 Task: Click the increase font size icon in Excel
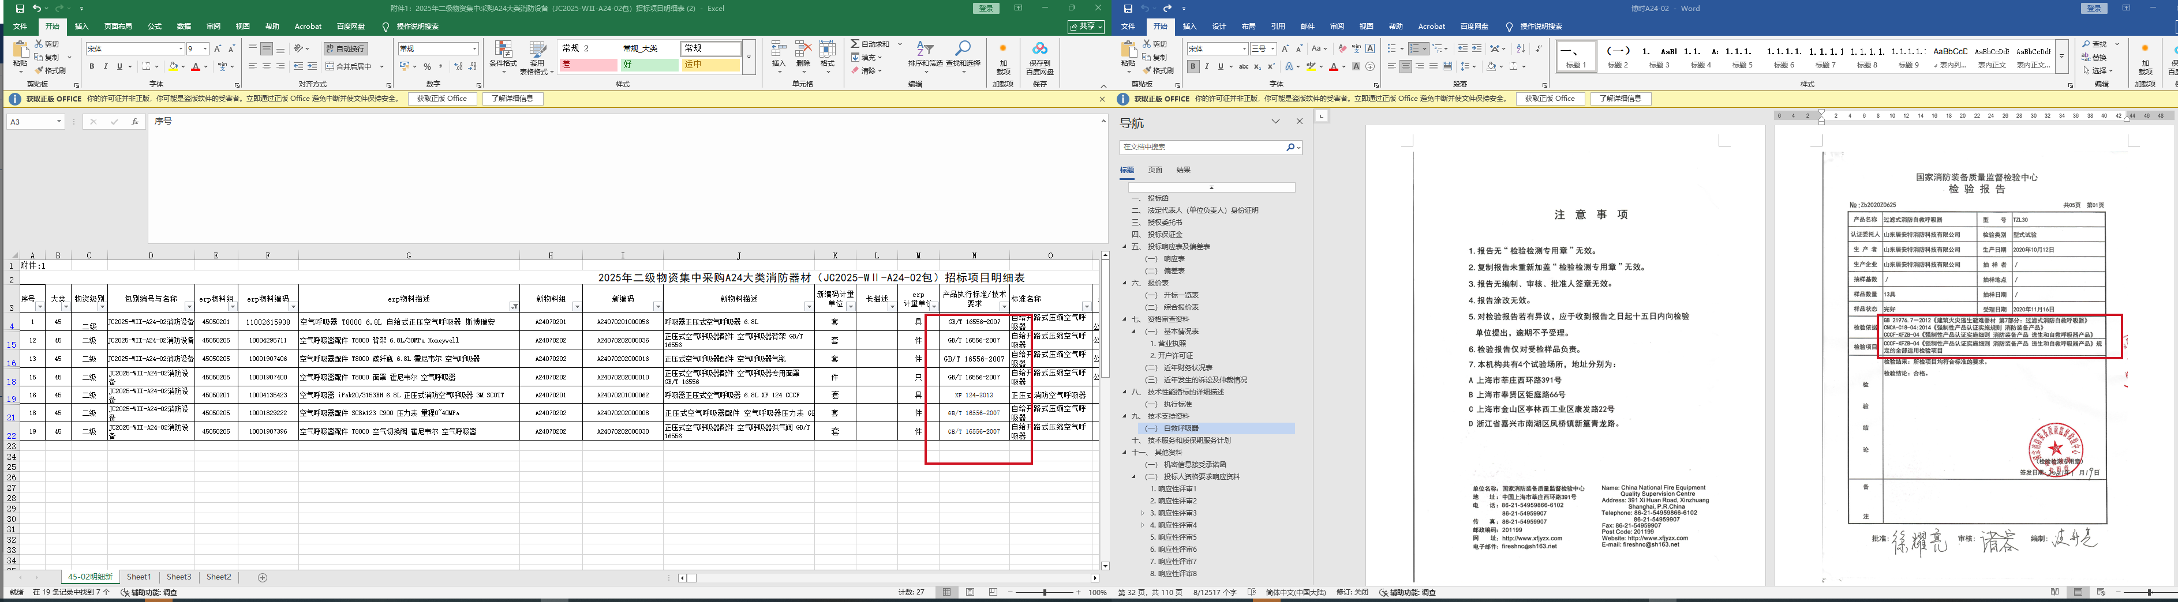pyautogui.click(x=218, y=49)
